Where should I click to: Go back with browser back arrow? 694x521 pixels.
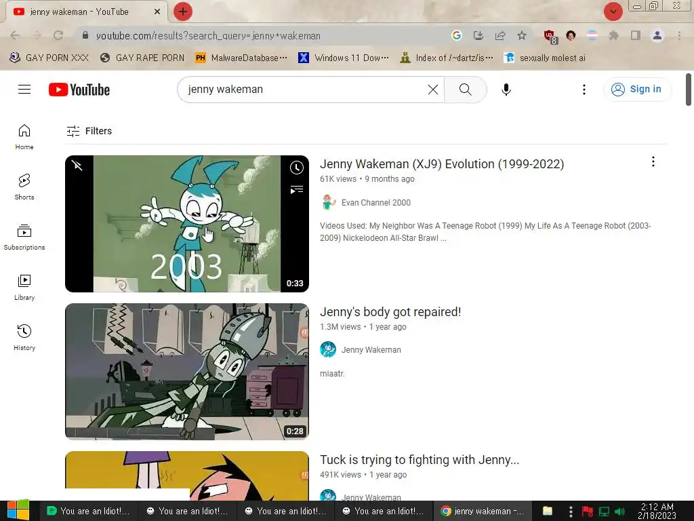(x=15, y=35)
